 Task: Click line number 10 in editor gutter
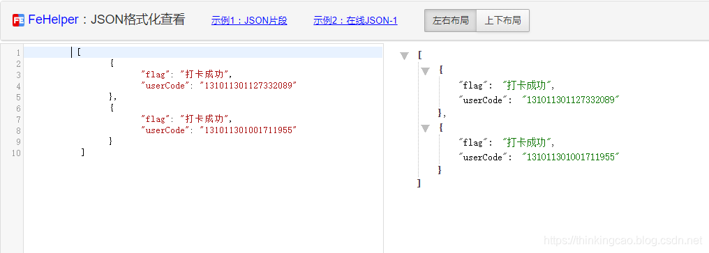16,153
